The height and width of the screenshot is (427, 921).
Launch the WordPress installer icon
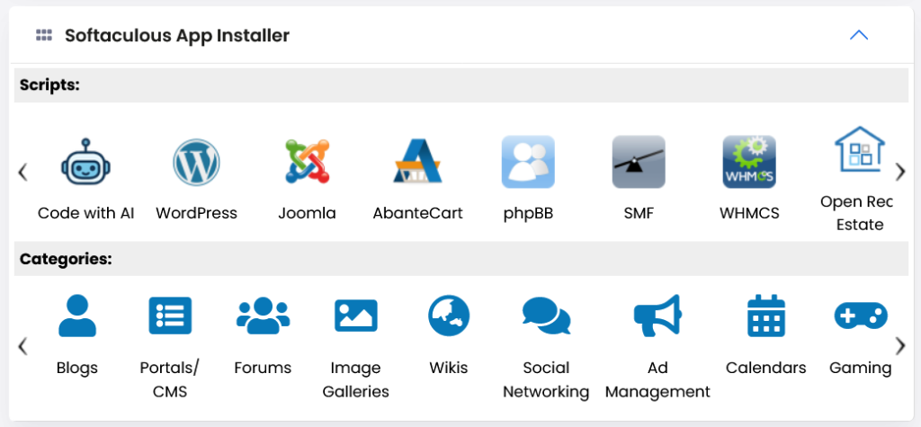click(196, 162)
